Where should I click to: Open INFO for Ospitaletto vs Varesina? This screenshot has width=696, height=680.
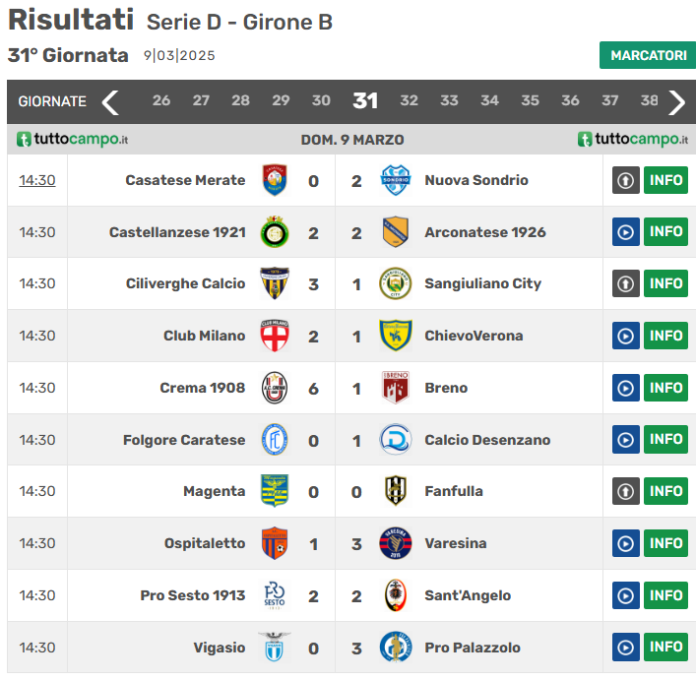coord(665,543)
